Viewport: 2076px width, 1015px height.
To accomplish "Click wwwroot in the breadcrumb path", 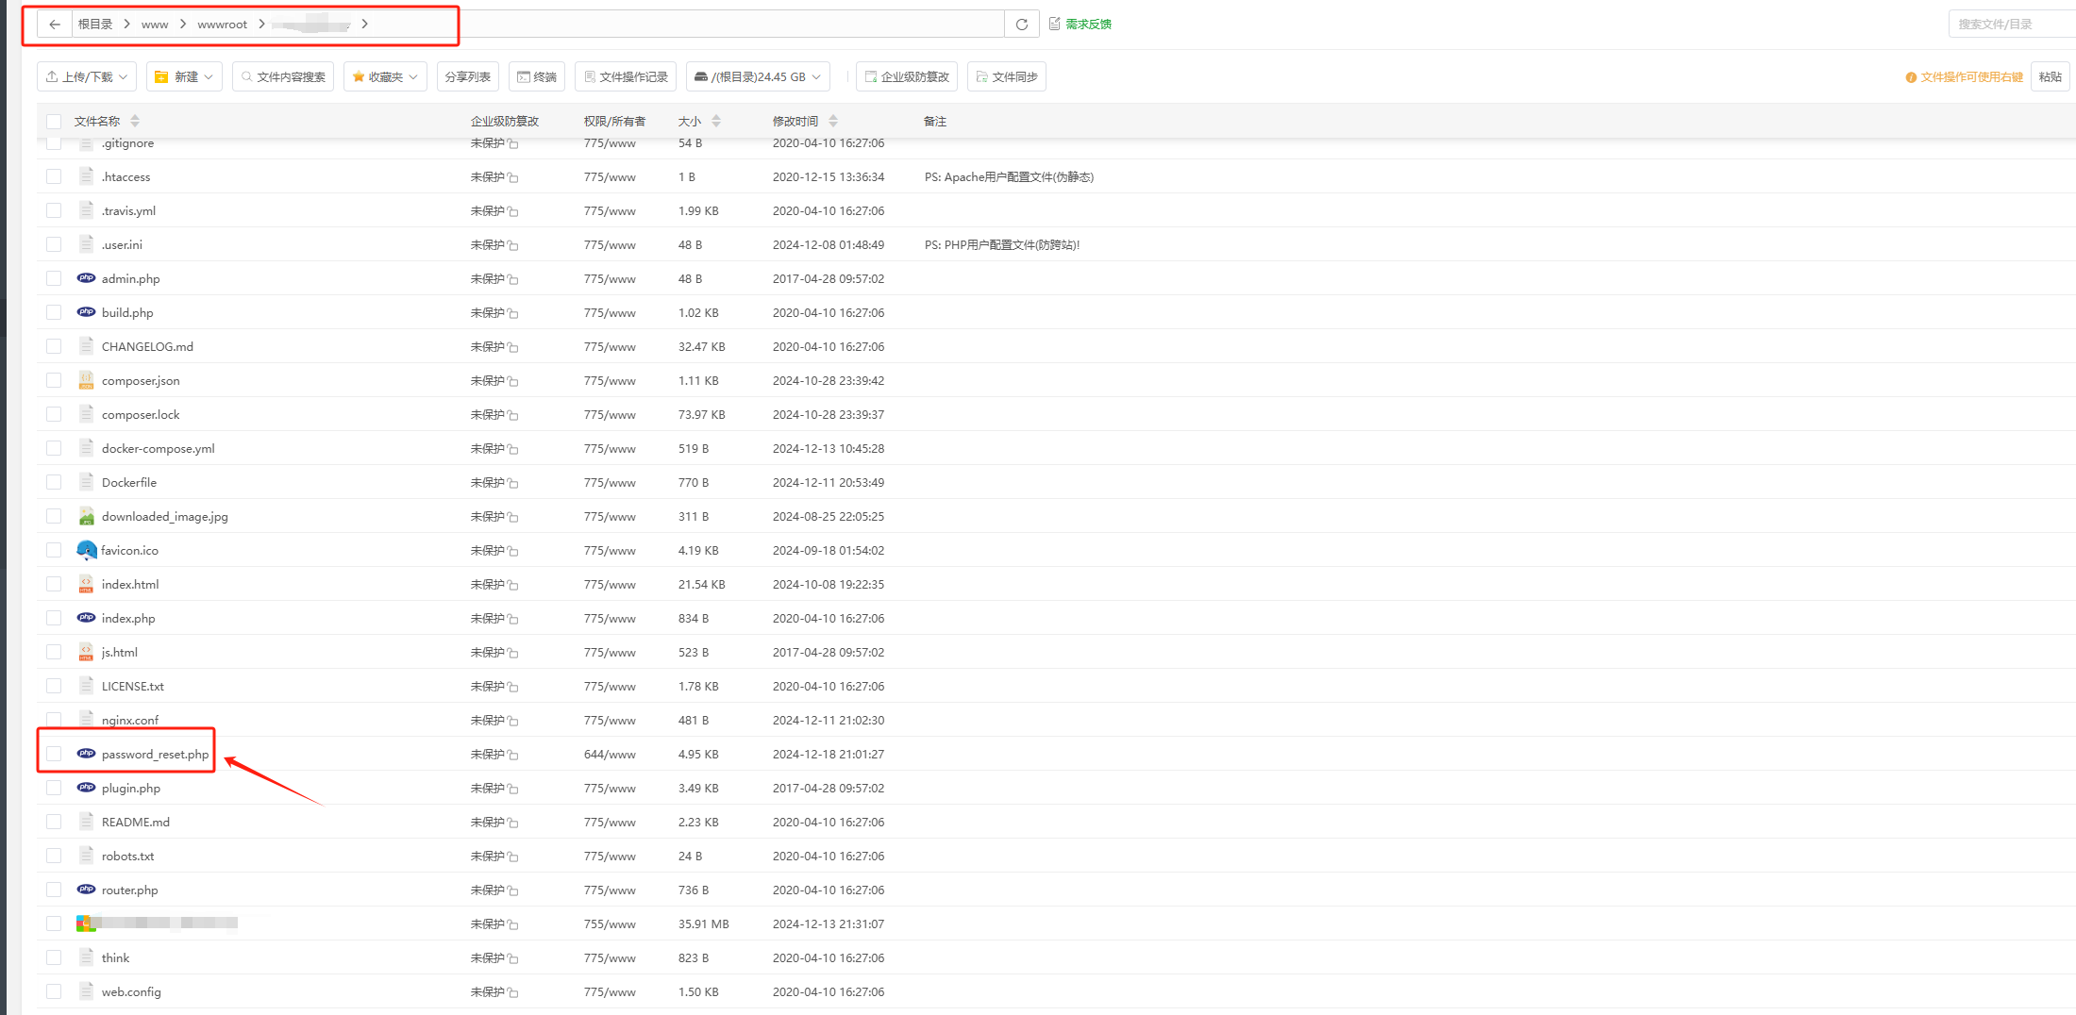I will tap(222, 25).
